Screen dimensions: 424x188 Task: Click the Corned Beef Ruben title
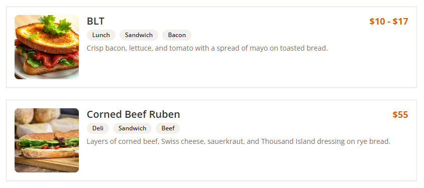coord(133,114)
